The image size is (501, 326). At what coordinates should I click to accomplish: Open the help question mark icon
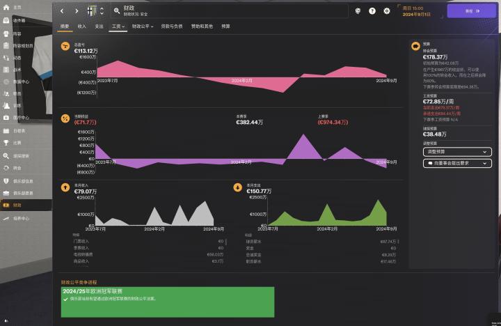(x=372, y=11)
